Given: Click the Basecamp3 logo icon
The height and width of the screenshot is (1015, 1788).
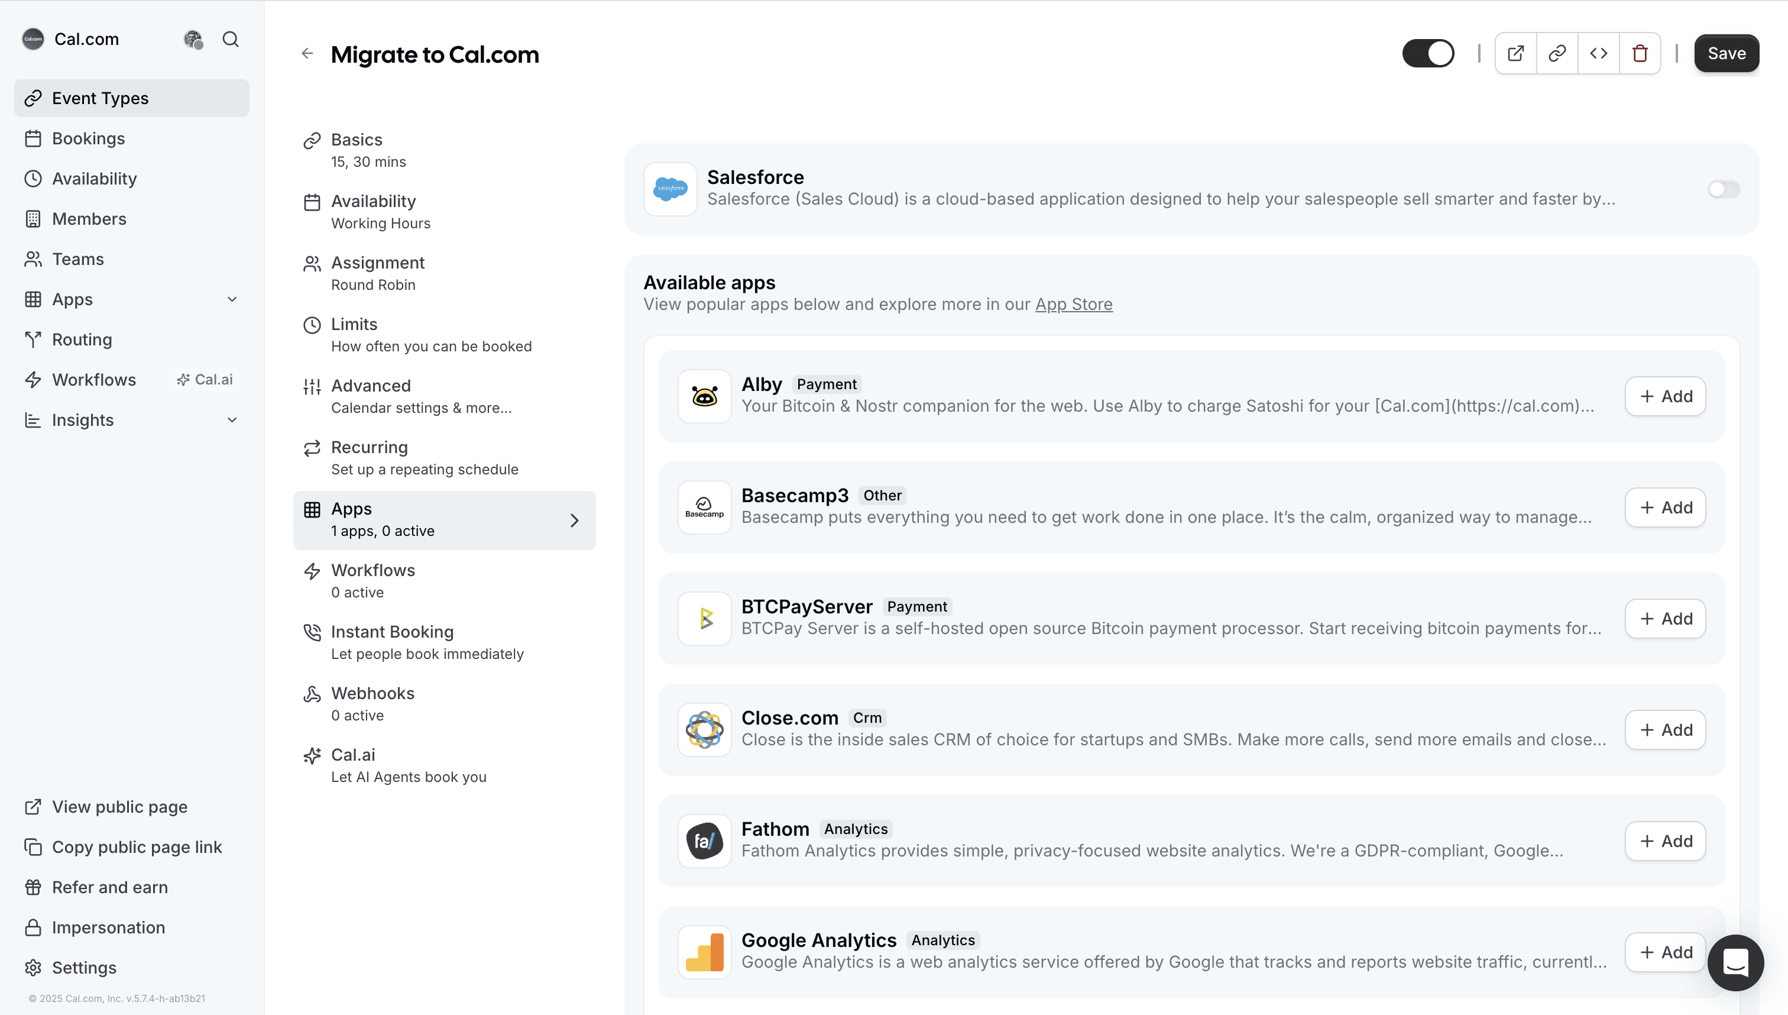Looking at the screenshot, I should 704,508.
